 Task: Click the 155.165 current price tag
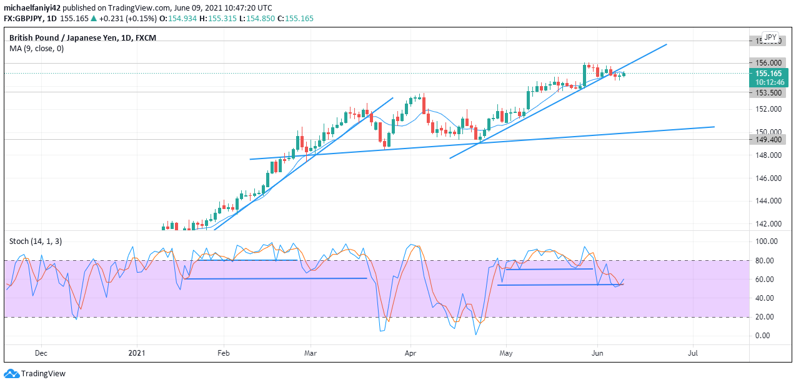767,74
